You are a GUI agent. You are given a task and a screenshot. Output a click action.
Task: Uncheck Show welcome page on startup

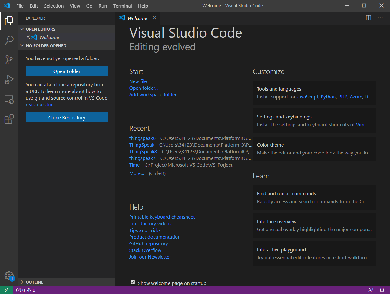pyautogui.click(x=133, y=282)
